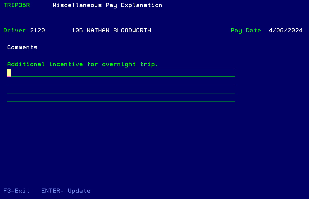Select the pay date value 4/06/2024
Screen dimensions: 309x199
tap(286, 31)
